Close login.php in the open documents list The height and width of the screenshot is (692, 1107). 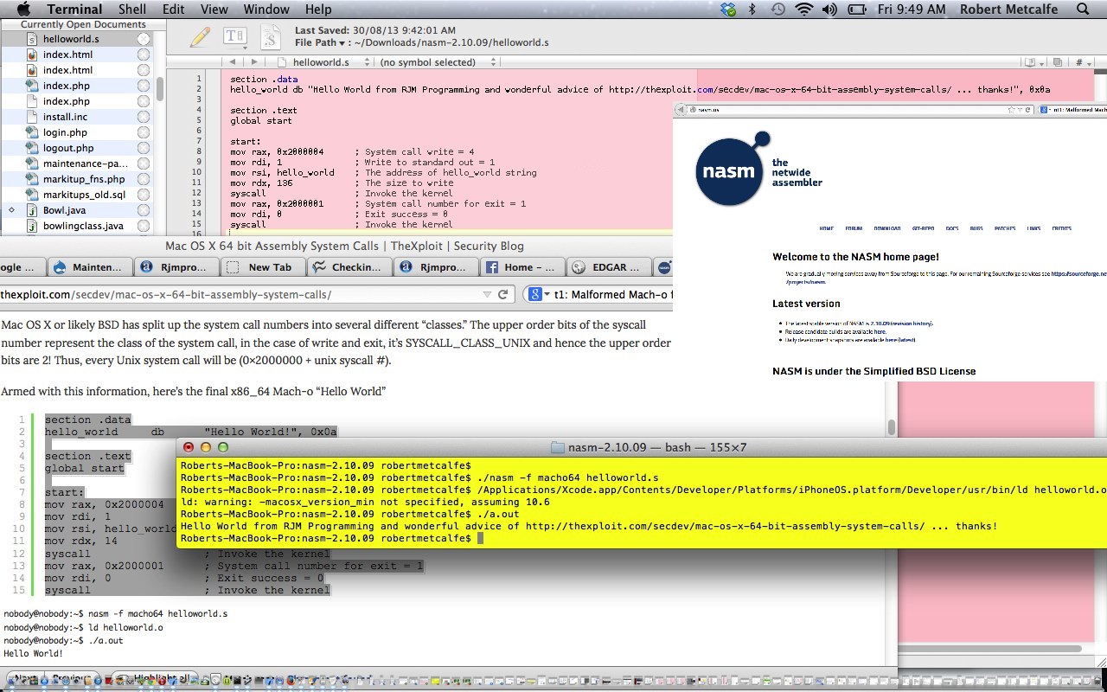[144, 132]
